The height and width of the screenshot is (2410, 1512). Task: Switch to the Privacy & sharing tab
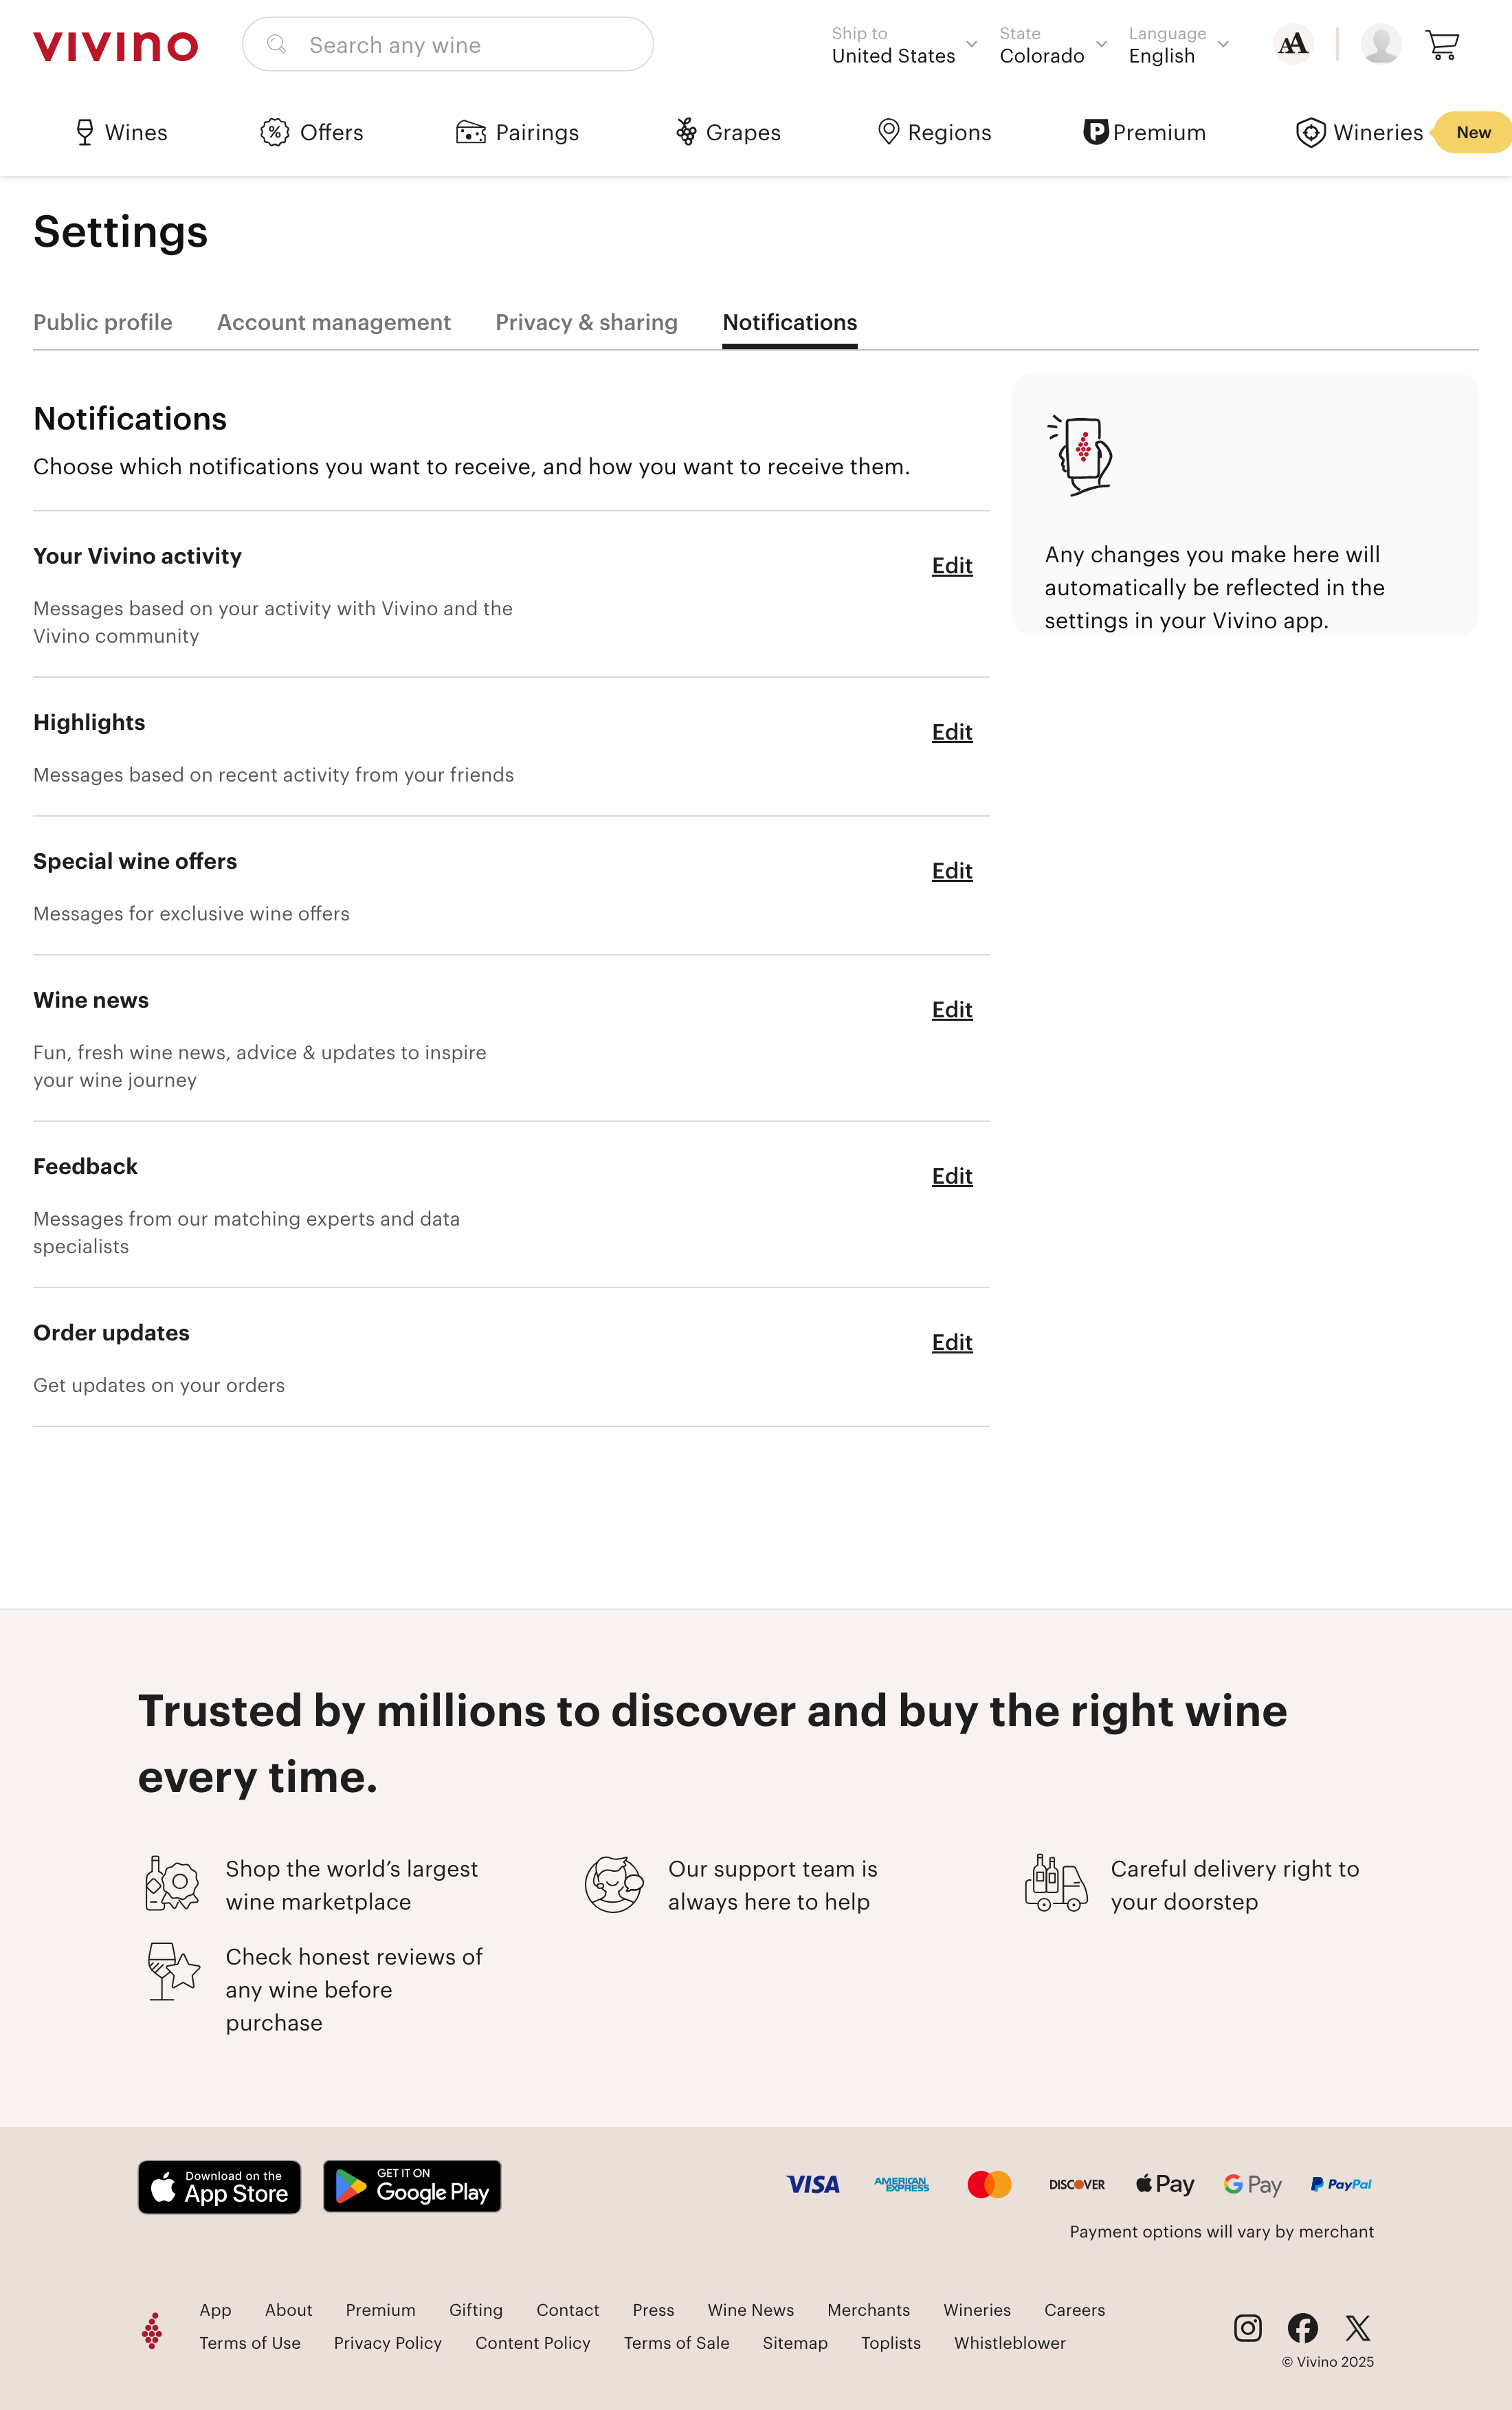(586, 322)
